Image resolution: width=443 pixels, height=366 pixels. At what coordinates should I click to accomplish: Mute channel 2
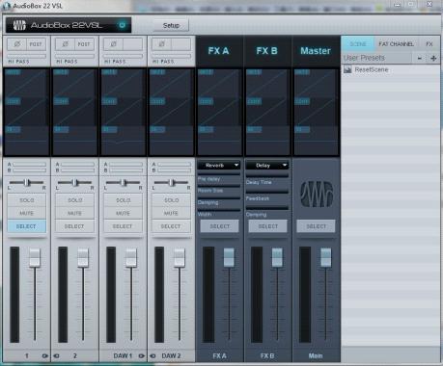[x=75, y=213]
